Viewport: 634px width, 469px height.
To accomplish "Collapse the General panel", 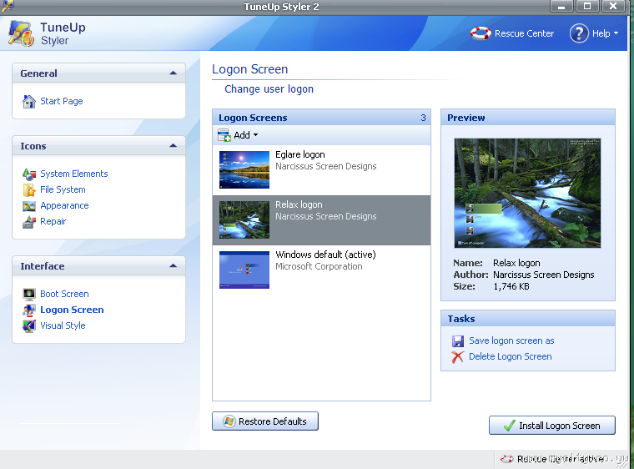I will pyautogui.click(x=173, y=73).
